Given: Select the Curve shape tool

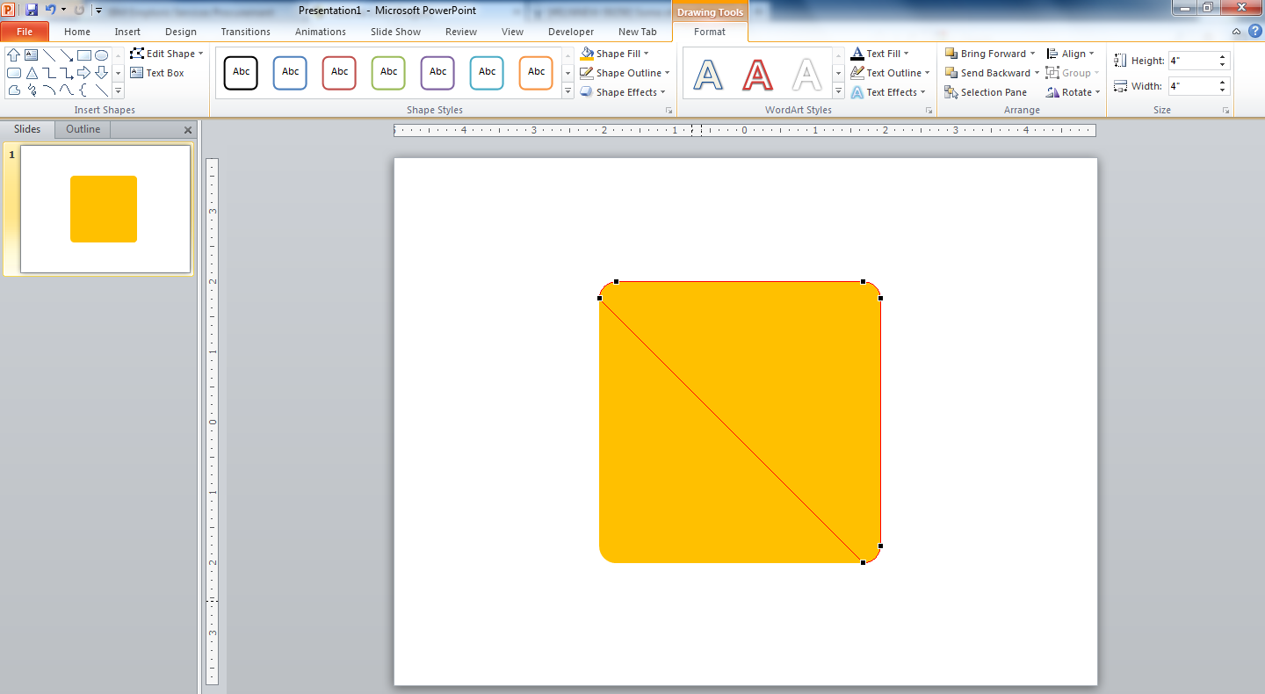Looking at the screenshot, I should (x=67, y=90).
